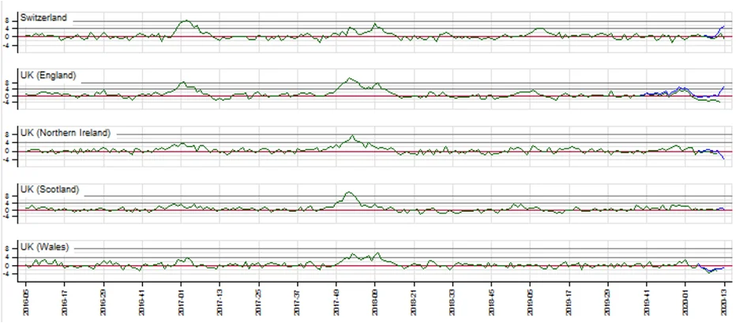Click the 2017-01 axis label
This screenshot has height=323, width=747.
(181, 302)
